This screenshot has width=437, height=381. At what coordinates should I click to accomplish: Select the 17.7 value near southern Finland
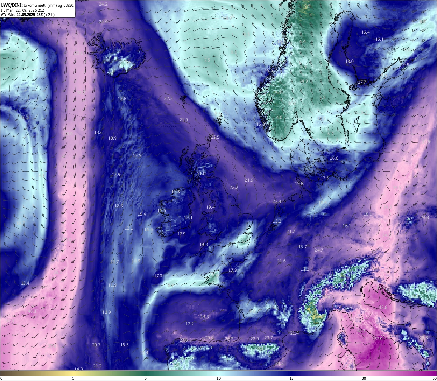pyautogui.click(x=362, y=82)
